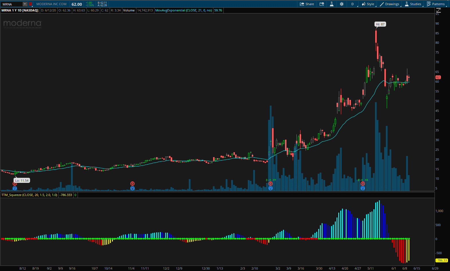
Task: Click the 12/30 date on time axis
Action: coord(206,268)
